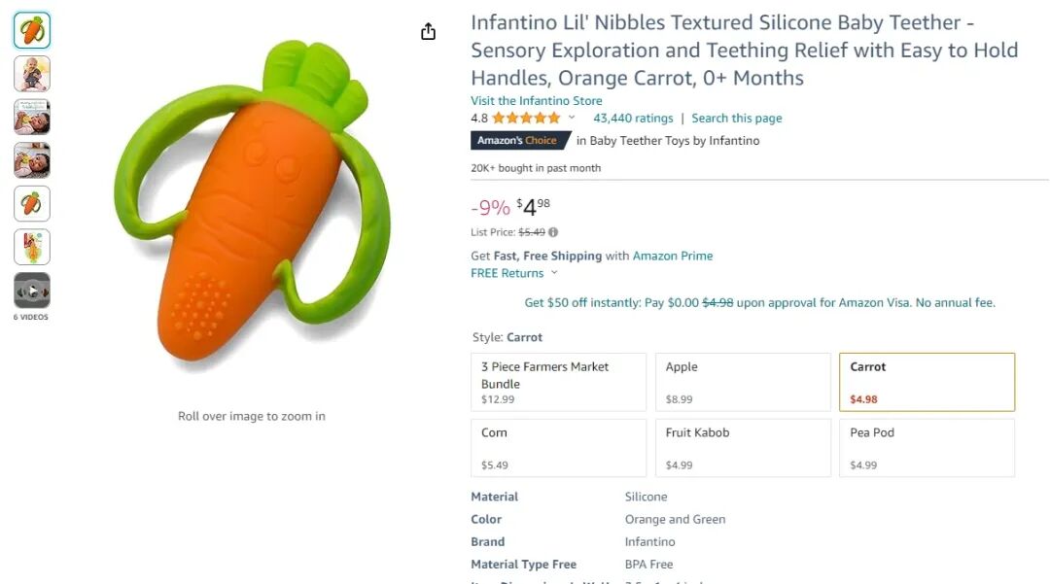Click the five-star rating icons
This screenshot has height=584, width=1050.
coord(525,119)
